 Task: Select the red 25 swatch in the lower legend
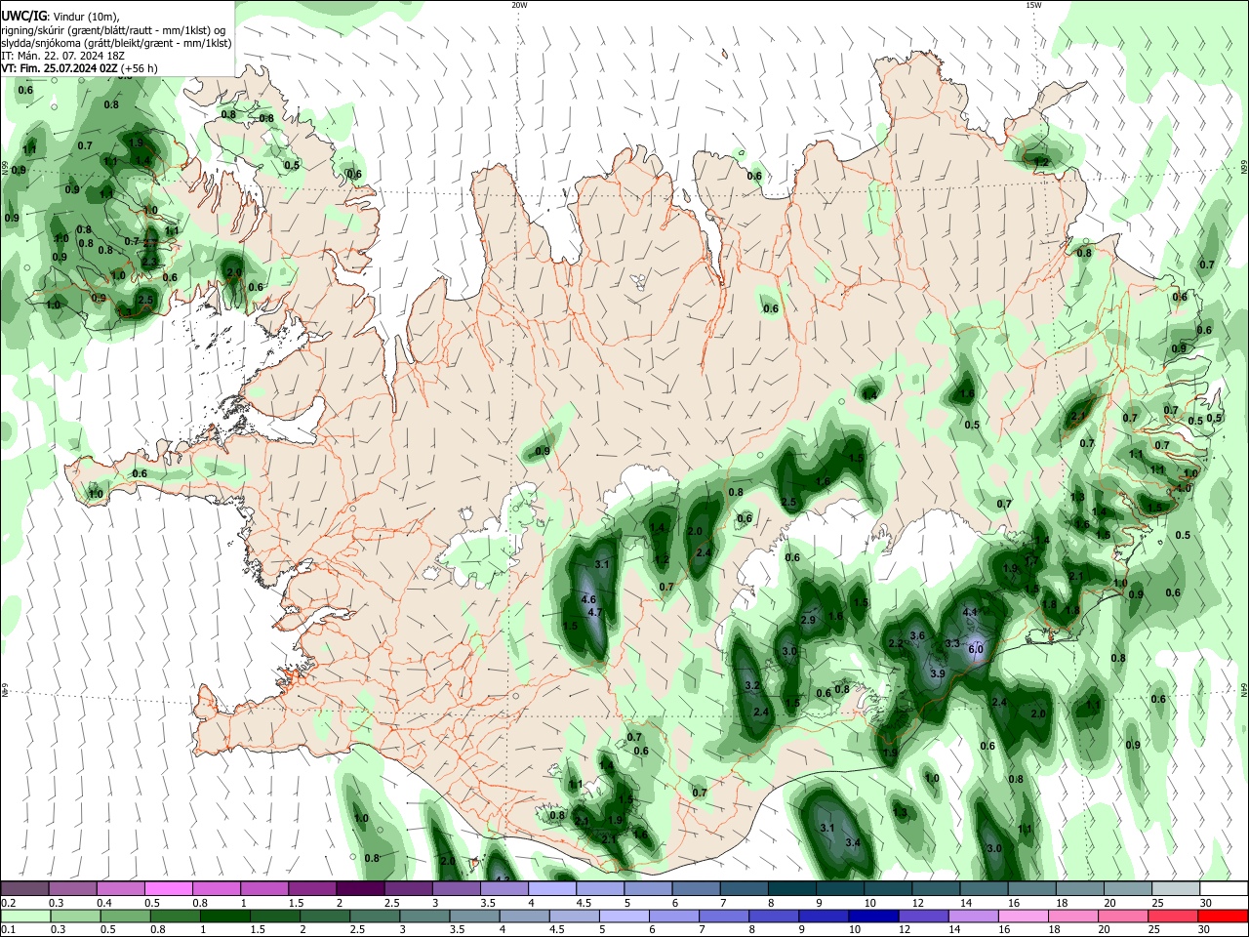click(x=1171, y=917)
